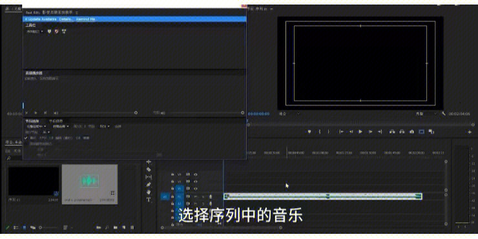Open the zoom level dropdown under Program monitor
The height and width of the screenshot is (239, 478).
click(289, 114)
